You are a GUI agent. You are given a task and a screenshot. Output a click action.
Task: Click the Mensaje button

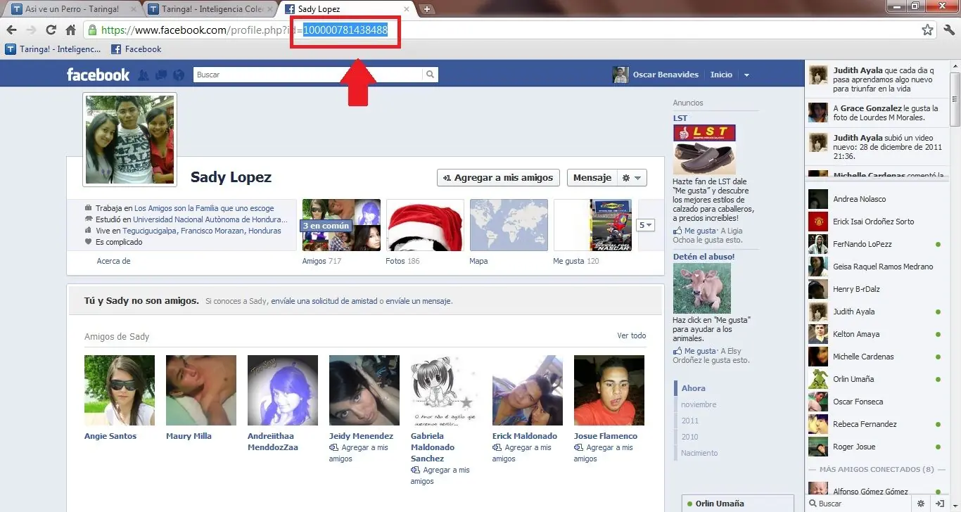click(x=592, y=178)
